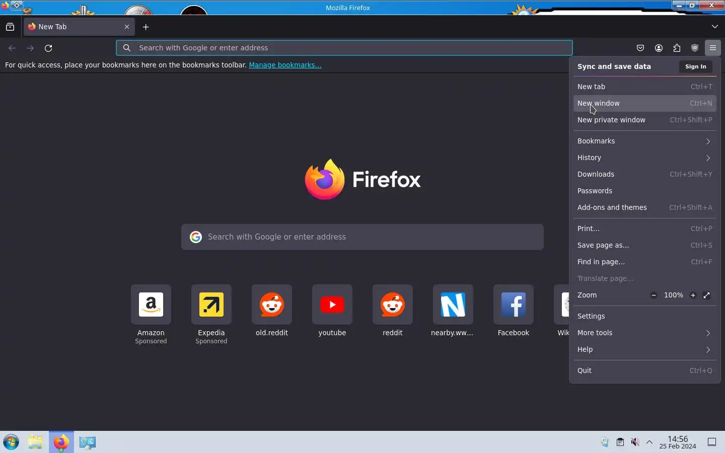Screen dimensions: 725x453
Task: Expand the More tools submenu
Action: point(645,333)
